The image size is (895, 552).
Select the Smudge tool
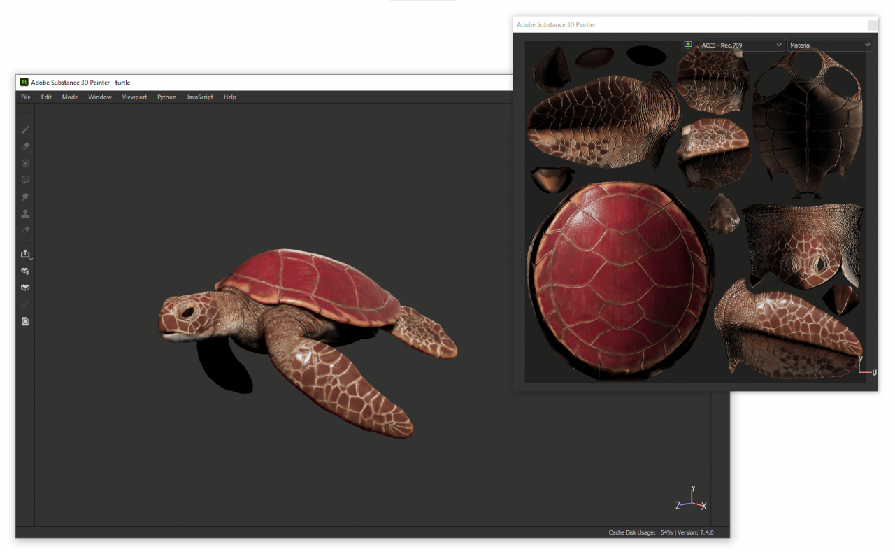coord(25,197)
